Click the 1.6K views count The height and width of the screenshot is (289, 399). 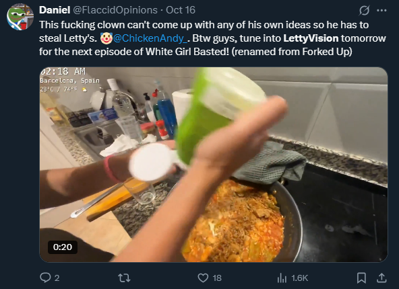pyautogui.click(x=300, y=278)
